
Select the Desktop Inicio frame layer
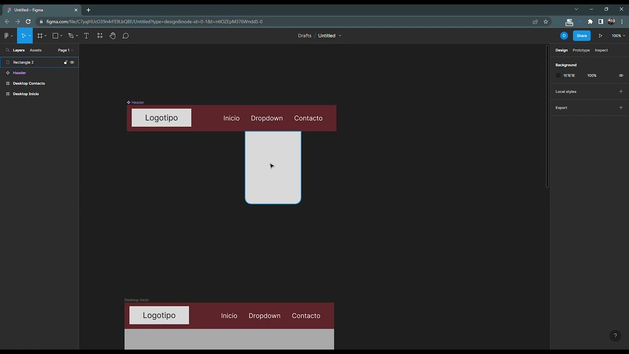(39, 94)
